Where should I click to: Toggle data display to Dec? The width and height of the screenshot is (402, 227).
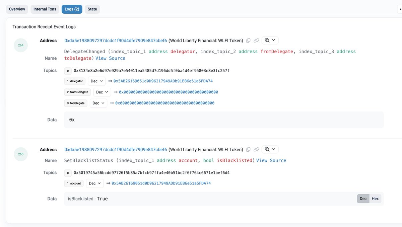coord(363,199)
